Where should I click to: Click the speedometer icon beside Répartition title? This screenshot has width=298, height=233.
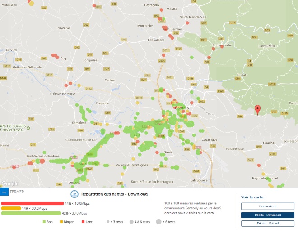tap(74, 194)
